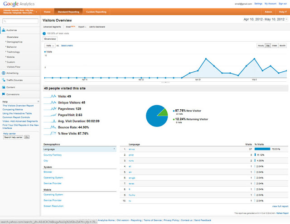Screen dimensions: 290x224
Task: Select the City demographic link
Action: pos(46,161)
